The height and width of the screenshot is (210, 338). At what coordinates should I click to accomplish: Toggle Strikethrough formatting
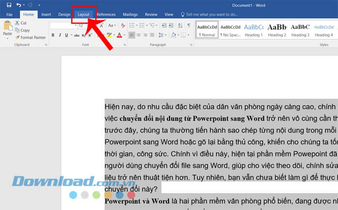point(77,35)
